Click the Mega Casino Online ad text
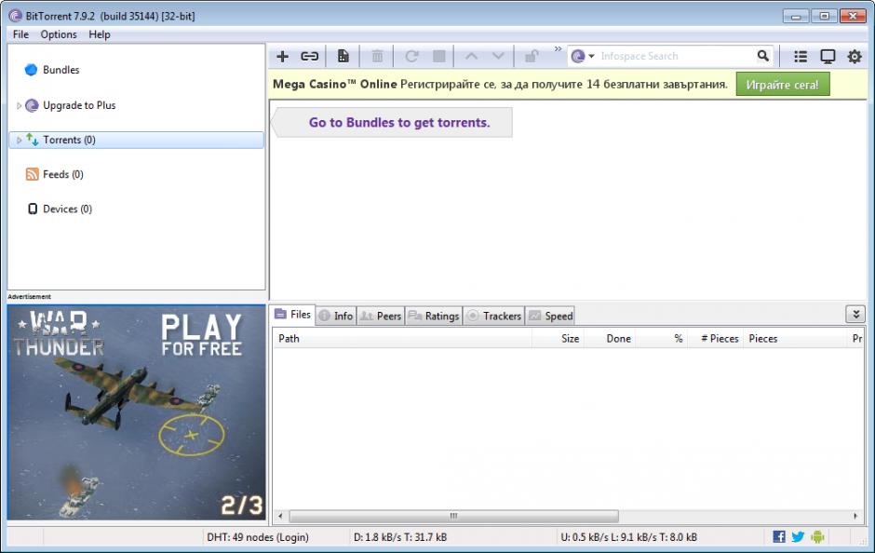875x553 pixels. [500, 85]
